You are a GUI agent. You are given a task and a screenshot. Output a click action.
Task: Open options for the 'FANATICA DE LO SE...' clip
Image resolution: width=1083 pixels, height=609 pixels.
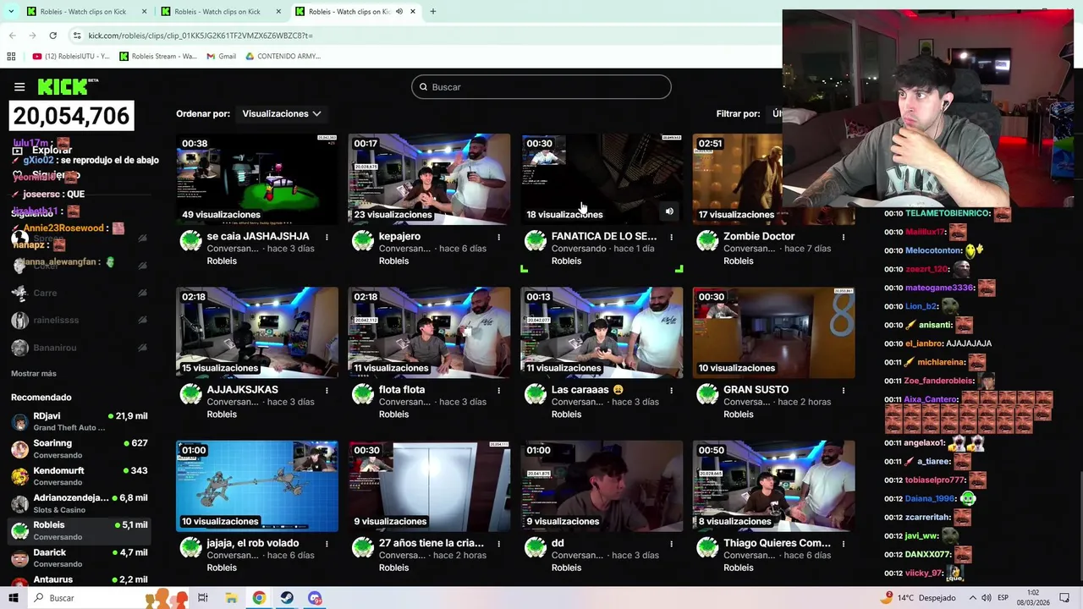[671, 237]
